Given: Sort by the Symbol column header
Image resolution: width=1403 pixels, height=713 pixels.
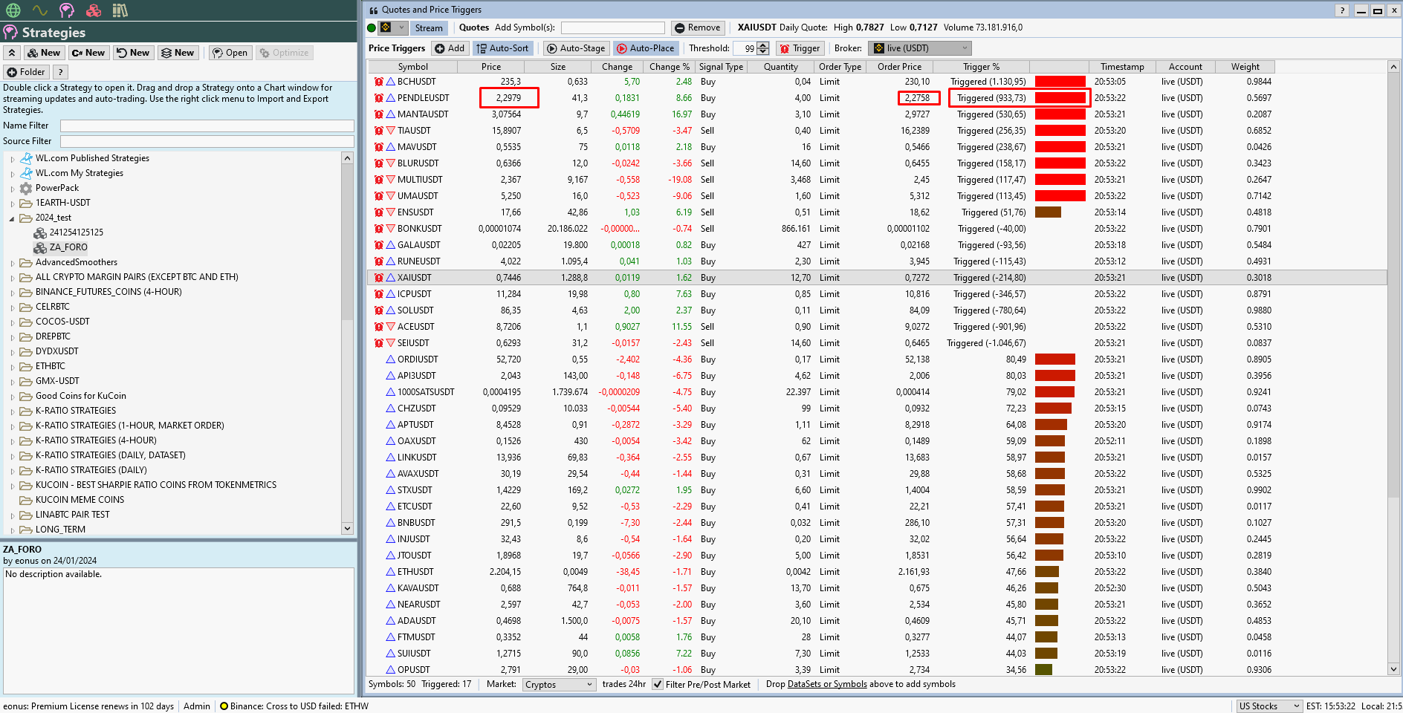Looking at the screenshot, I should point(412,67).
